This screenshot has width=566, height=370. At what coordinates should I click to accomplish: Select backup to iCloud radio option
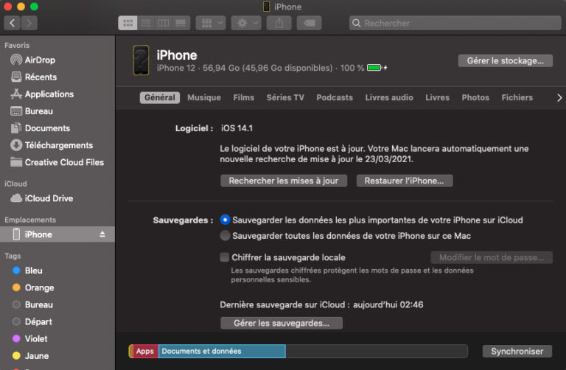[226, 220]
